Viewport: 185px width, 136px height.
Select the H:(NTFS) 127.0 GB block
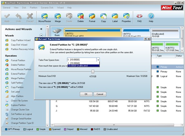[172, 47]
